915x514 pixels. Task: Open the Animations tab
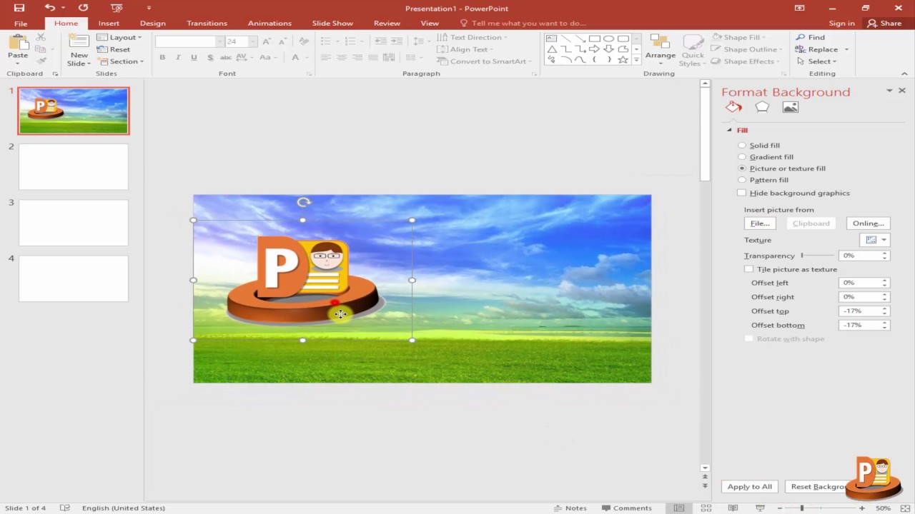[x=269, y=24]
